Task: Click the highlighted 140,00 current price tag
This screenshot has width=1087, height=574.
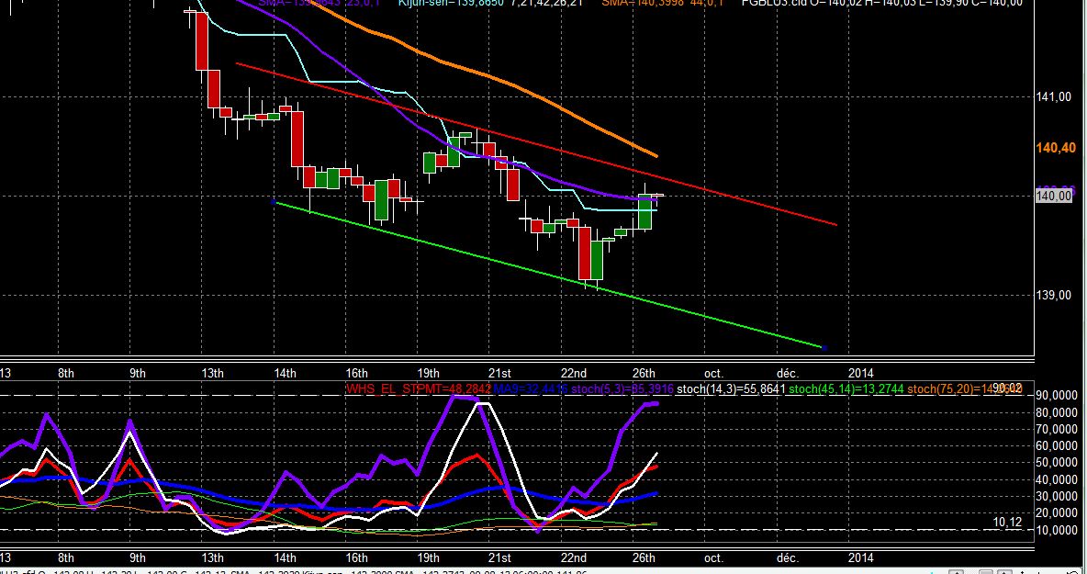Action: click(x=1055, y=197)
